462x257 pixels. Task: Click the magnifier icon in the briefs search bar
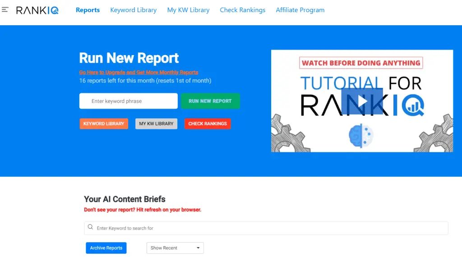pos(91,228)
